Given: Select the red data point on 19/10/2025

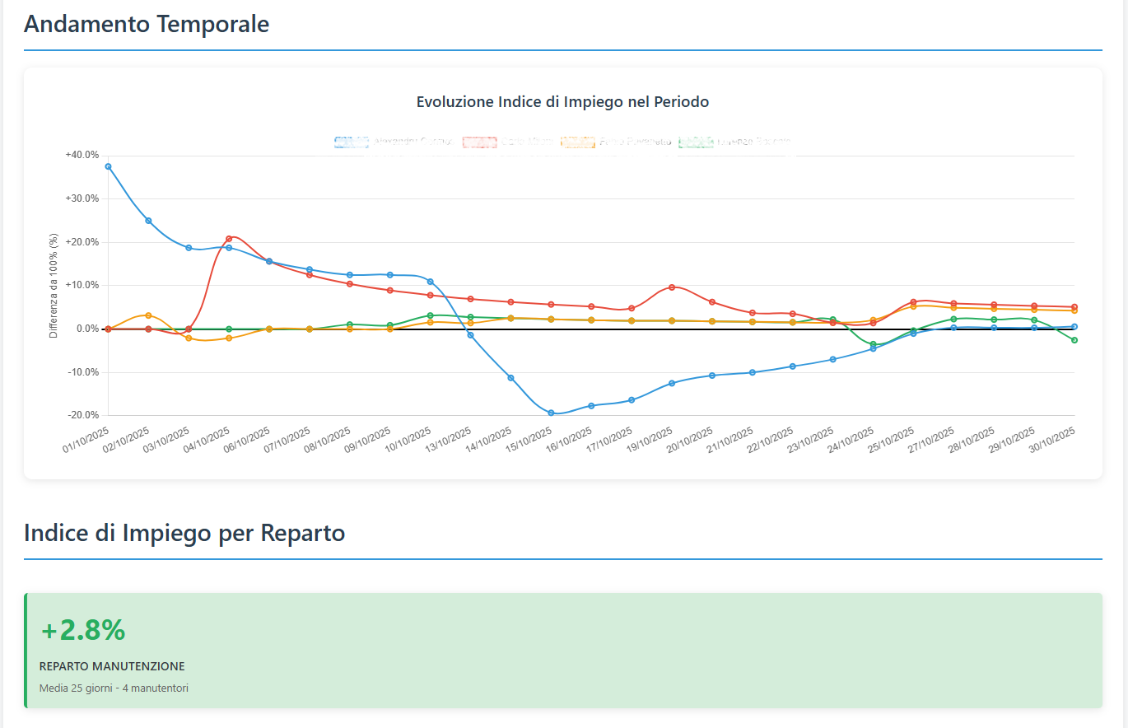Looking at the screenshot, I should 672,287.
